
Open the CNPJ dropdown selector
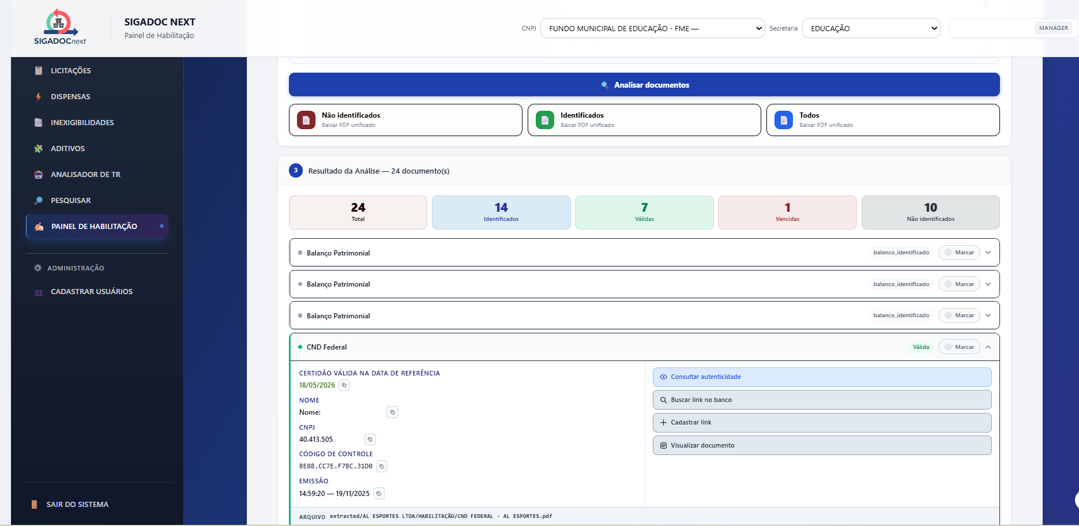(652, 28)
